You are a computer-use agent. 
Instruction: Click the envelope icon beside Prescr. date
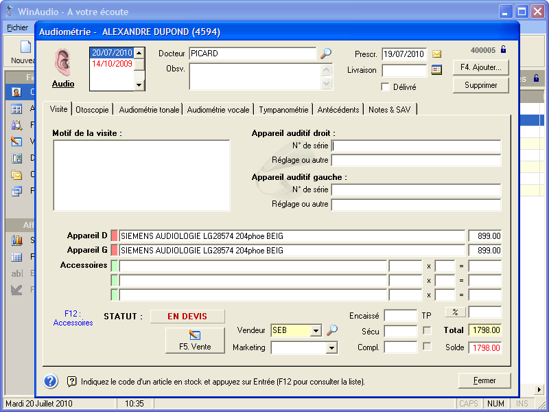tap(436, 54)
